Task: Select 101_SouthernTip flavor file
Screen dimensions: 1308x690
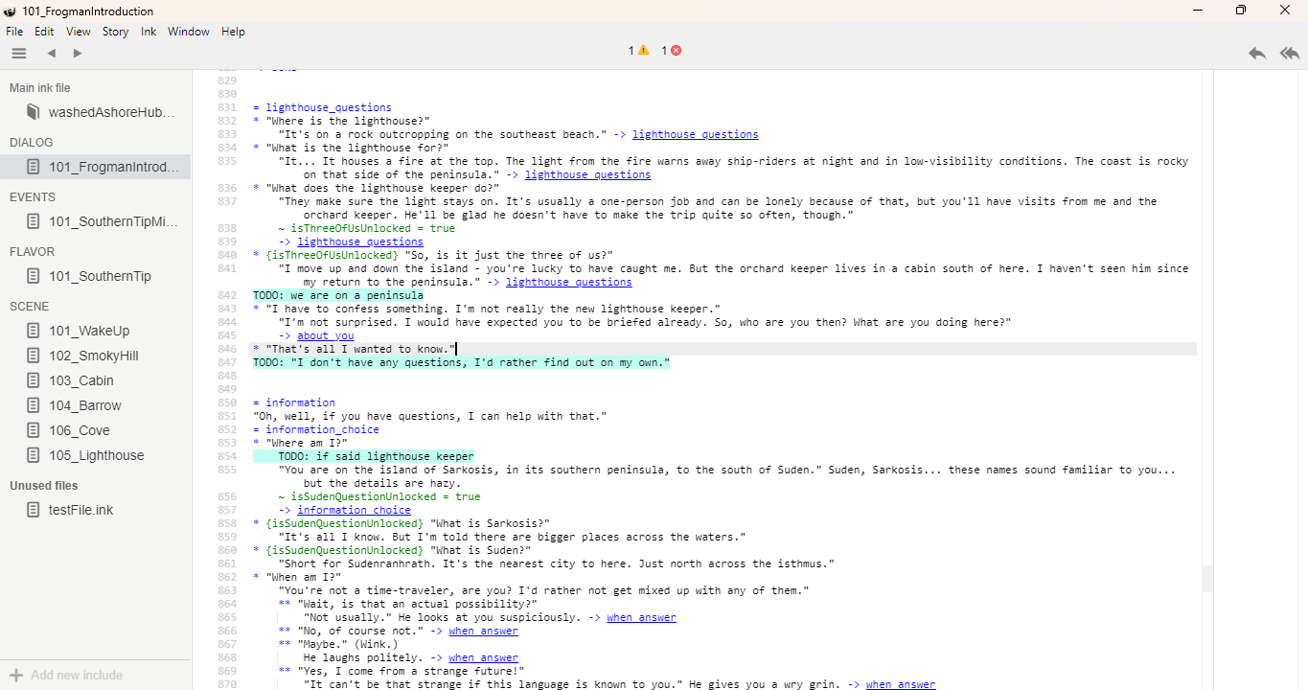Action: 100,276
